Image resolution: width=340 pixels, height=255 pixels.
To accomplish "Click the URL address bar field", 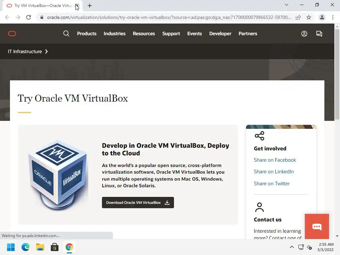I will pyautogui.click(x=169, y=17).
